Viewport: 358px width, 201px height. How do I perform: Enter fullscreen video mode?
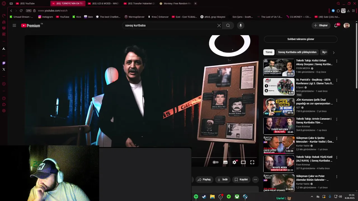point(252,162)
